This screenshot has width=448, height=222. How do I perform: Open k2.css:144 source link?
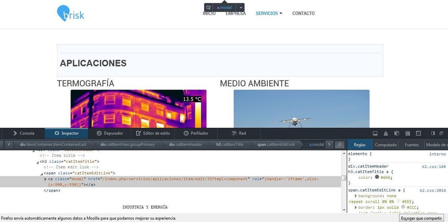434,166
